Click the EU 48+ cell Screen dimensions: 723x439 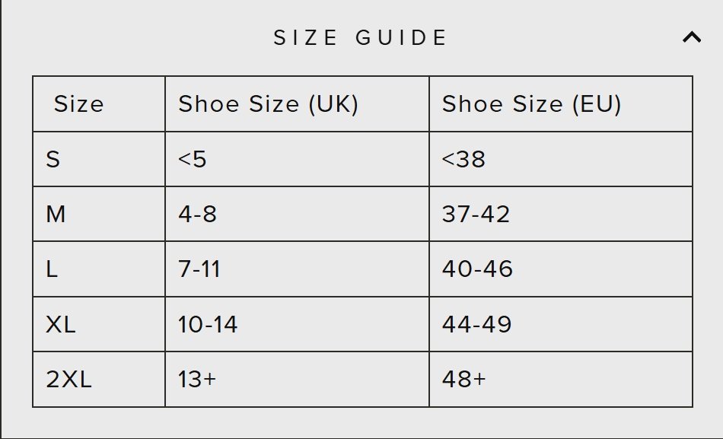[x=463, y=379]
